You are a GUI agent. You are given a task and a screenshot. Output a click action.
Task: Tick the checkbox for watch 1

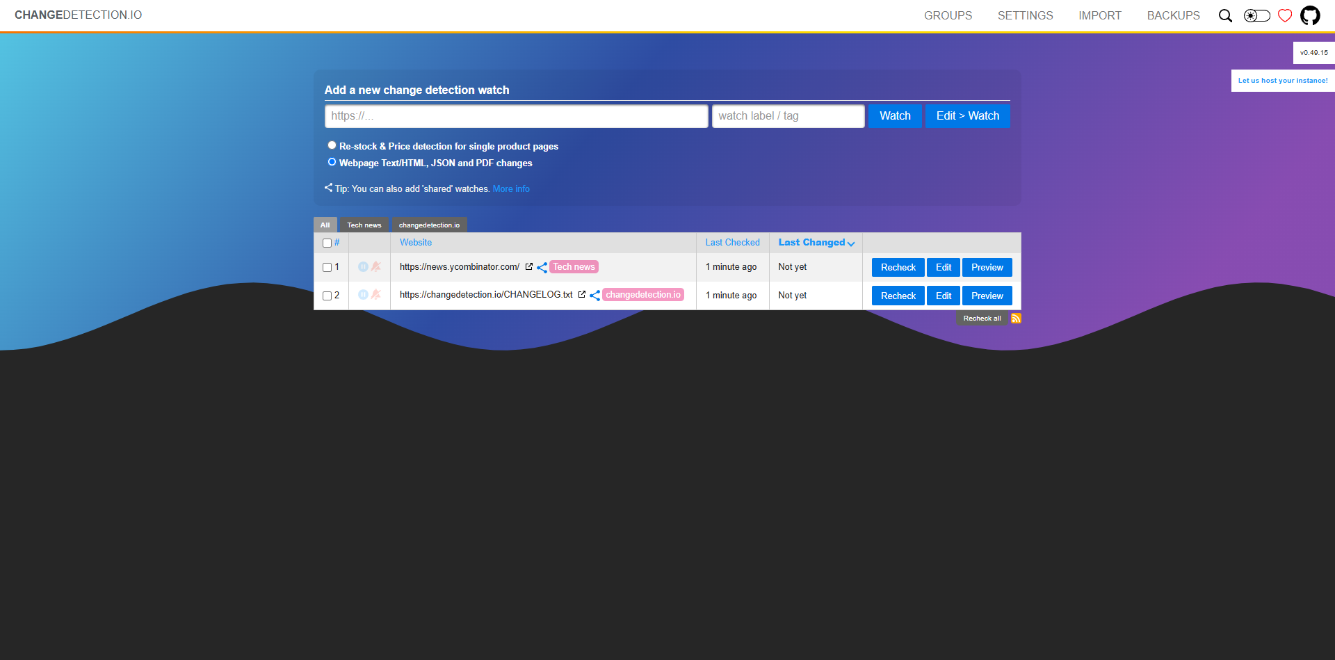point(327,268)
